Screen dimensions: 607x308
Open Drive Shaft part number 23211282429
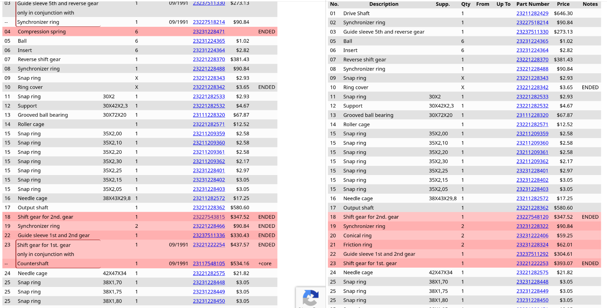click(x=532, y=14)
